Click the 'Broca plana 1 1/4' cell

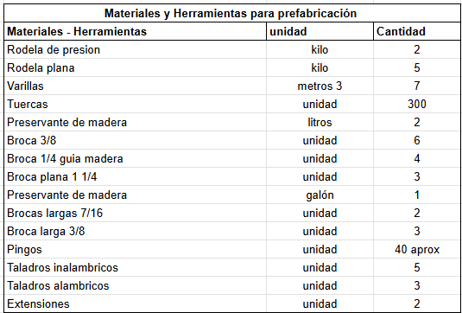point(136,176)
